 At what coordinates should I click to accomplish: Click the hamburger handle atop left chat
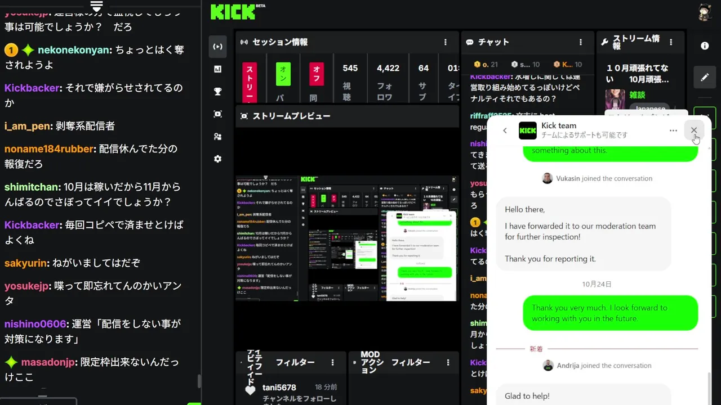(96, 6)
